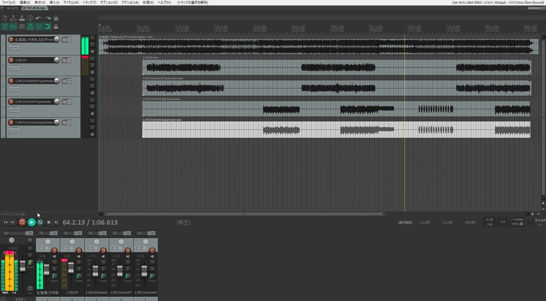Click the 4/4 time signature field

503,222
